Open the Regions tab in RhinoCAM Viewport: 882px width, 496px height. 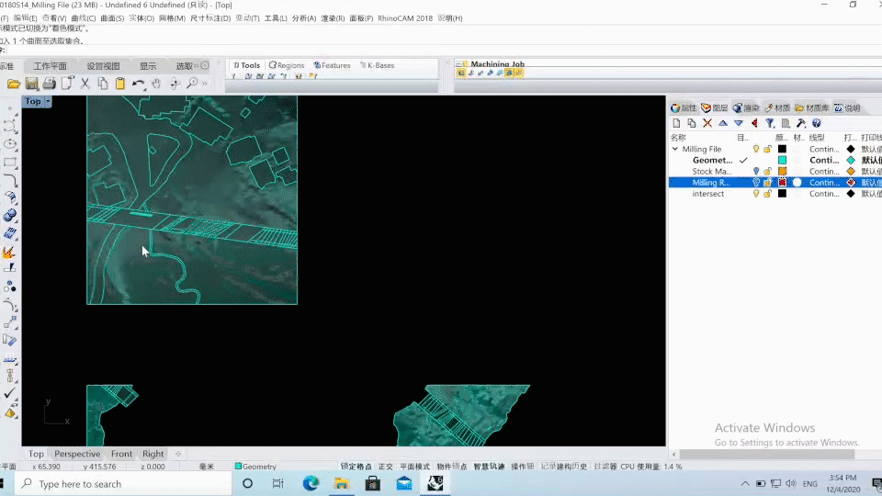coord(286,65)
